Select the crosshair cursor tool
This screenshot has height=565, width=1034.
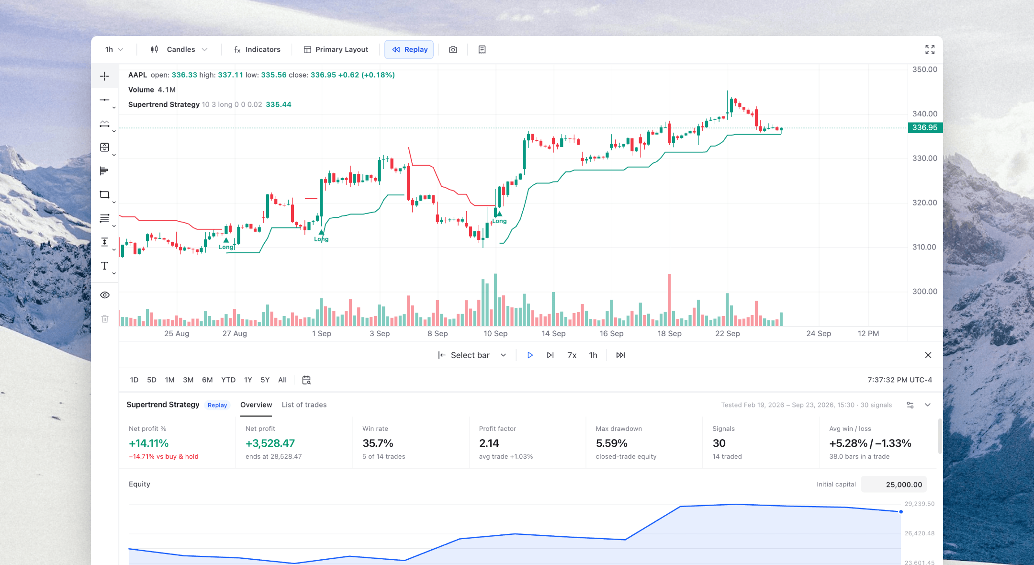[104, 76]
